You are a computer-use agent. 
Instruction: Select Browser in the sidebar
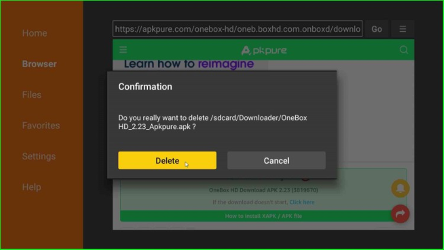tap(39, 64)
